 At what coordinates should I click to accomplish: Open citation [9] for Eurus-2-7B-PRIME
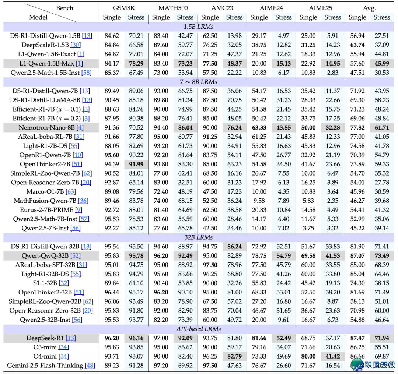point(79,210)
